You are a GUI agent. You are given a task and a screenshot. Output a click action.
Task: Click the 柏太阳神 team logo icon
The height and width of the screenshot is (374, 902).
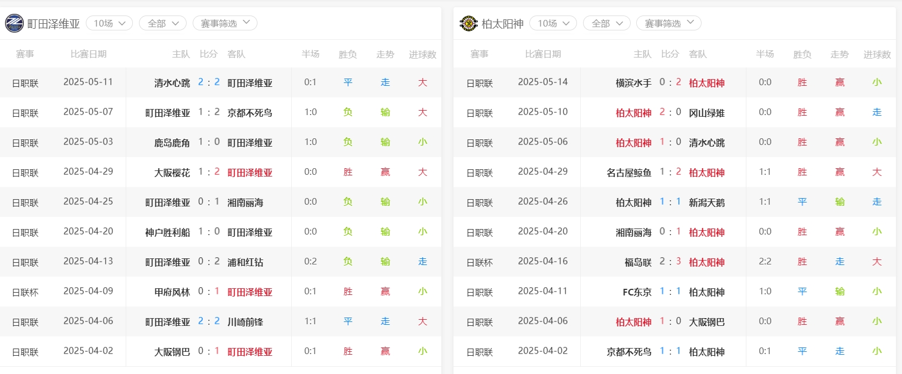click(x=468, y=23)
